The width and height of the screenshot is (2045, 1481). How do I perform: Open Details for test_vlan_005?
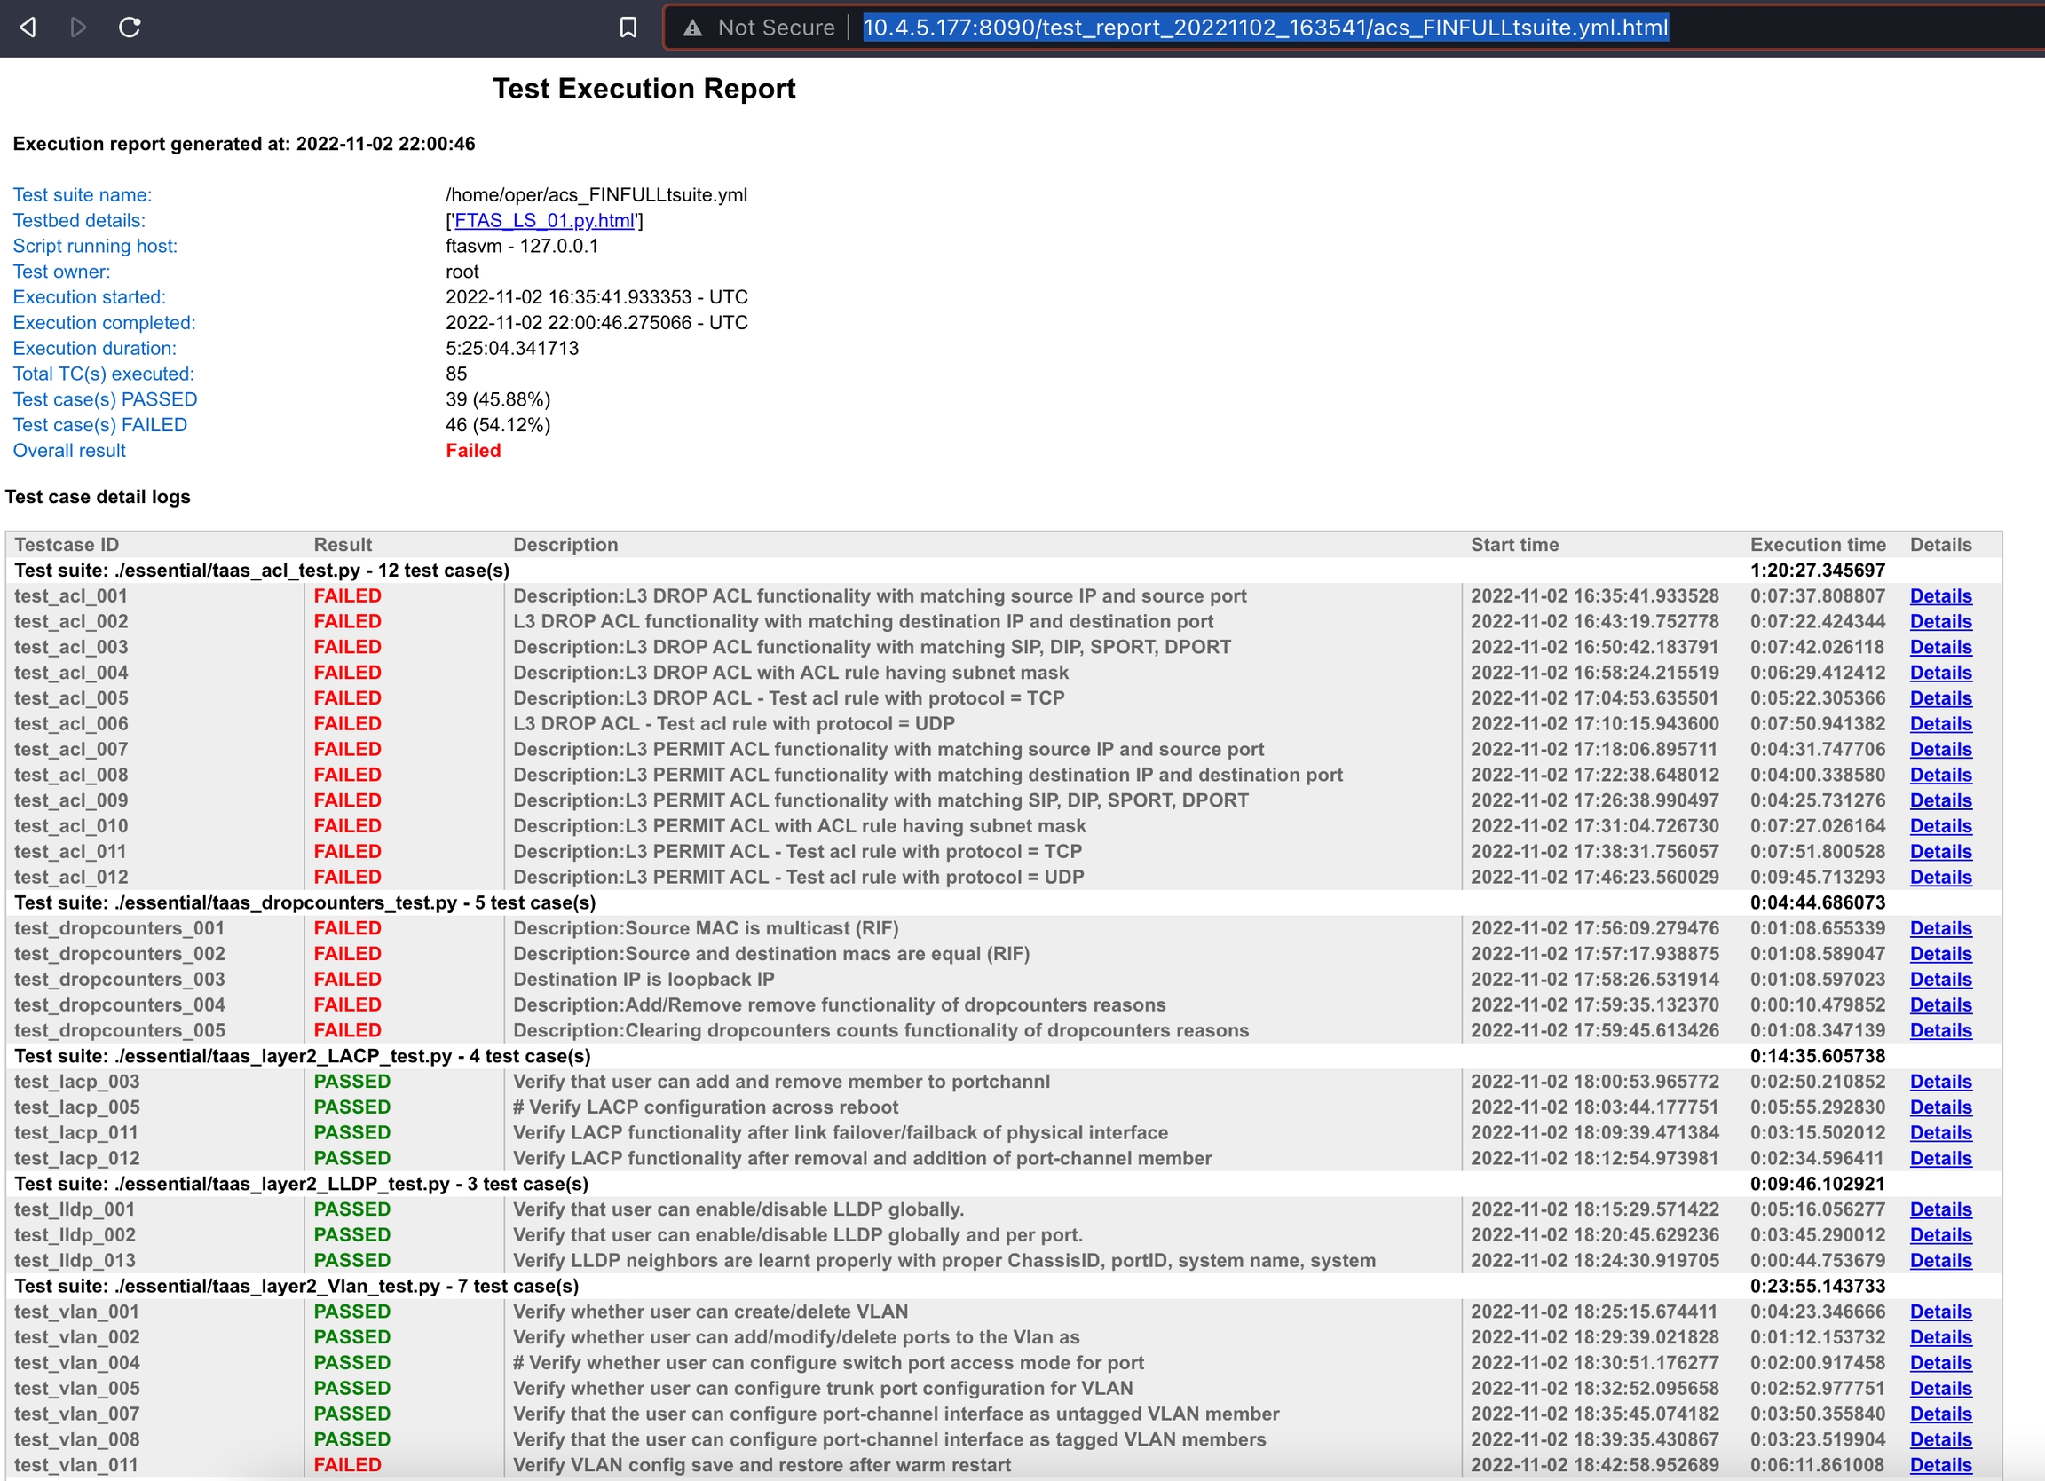click(1939, 1388)
